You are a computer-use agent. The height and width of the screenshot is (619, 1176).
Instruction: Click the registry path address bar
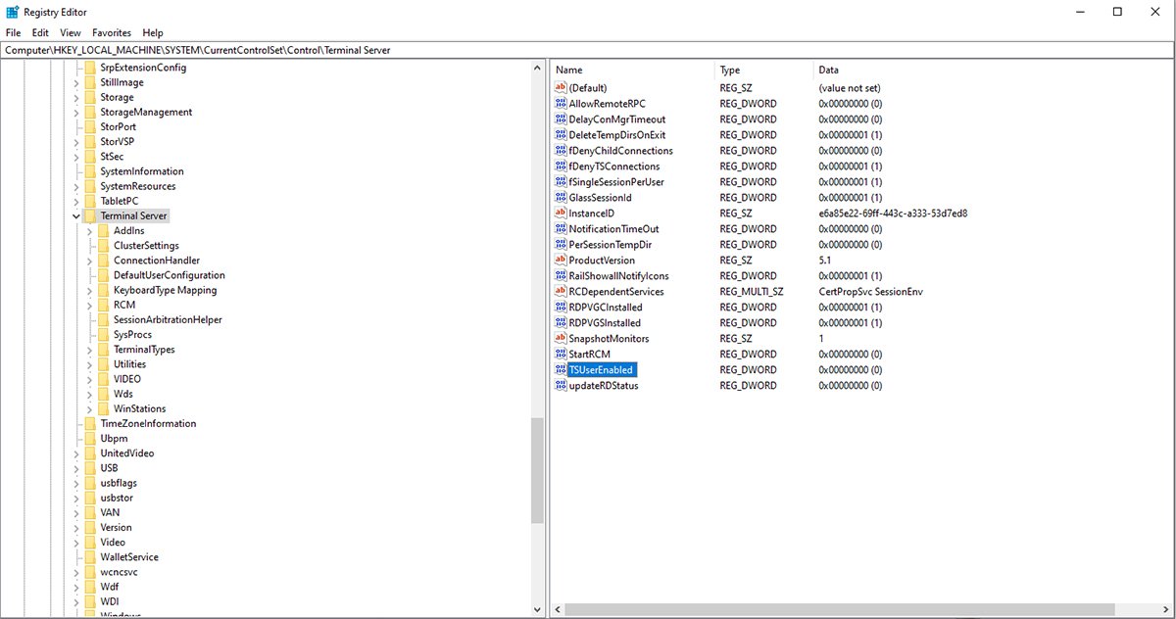pos(588,50)
